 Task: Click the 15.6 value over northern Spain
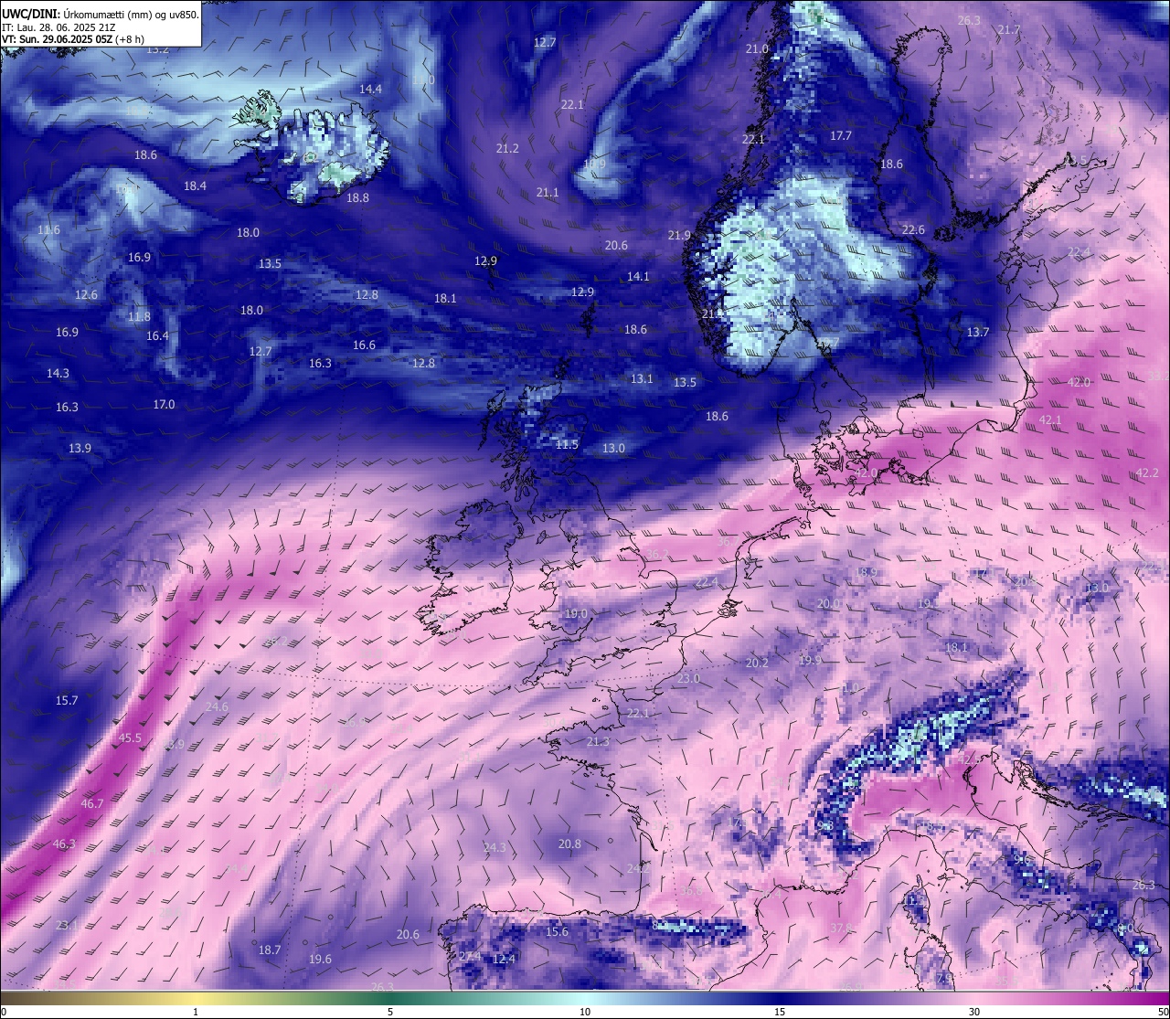pos(557,931)
